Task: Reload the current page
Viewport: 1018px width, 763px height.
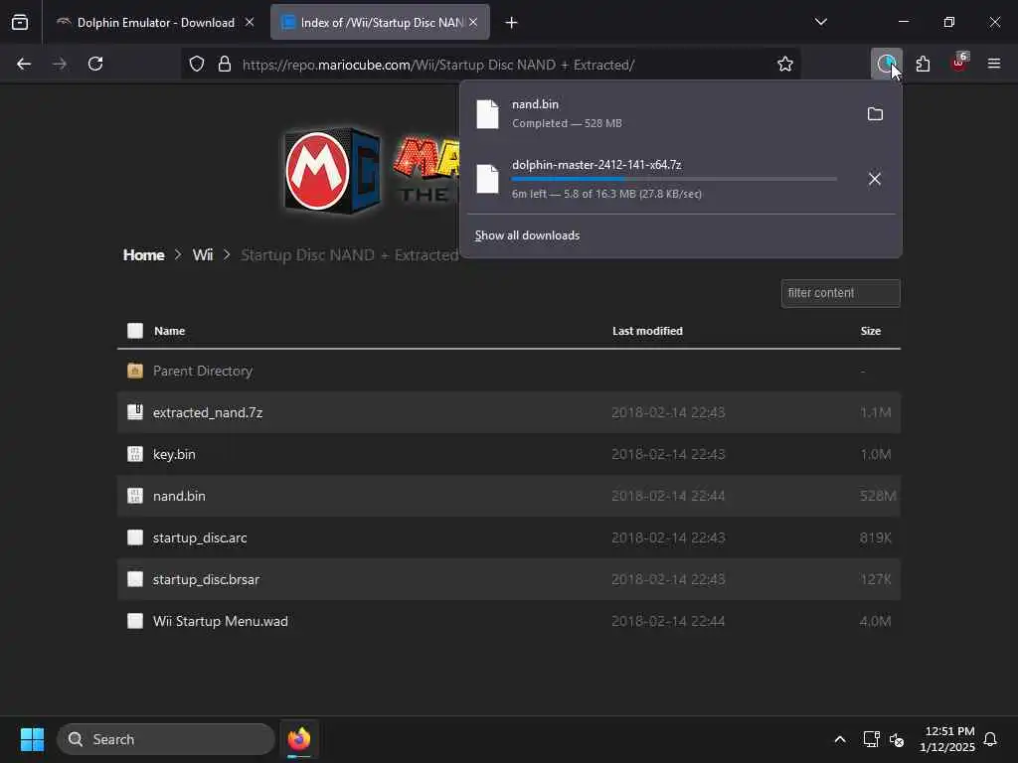Action: (x=95, y=65)
